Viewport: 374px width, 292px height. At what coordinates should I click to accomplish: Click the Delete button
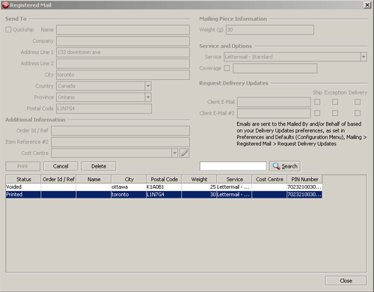pos(99,166)
